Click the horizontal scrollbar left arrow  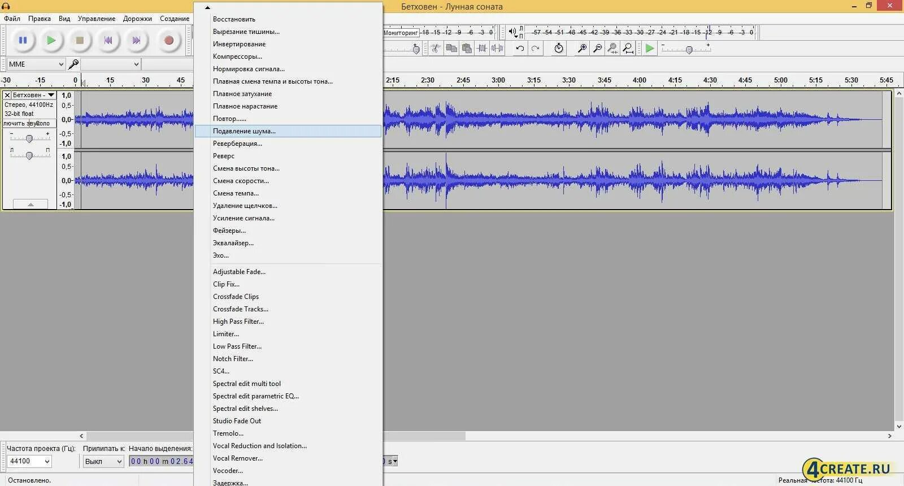tap(81, 436)
